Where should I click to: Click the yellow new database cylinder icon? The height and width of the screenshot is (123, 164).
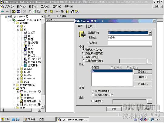click(67, 12)
